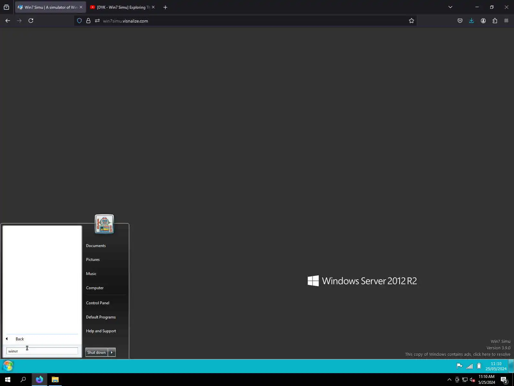Open the host network tray icon

(x=465, y=380)
